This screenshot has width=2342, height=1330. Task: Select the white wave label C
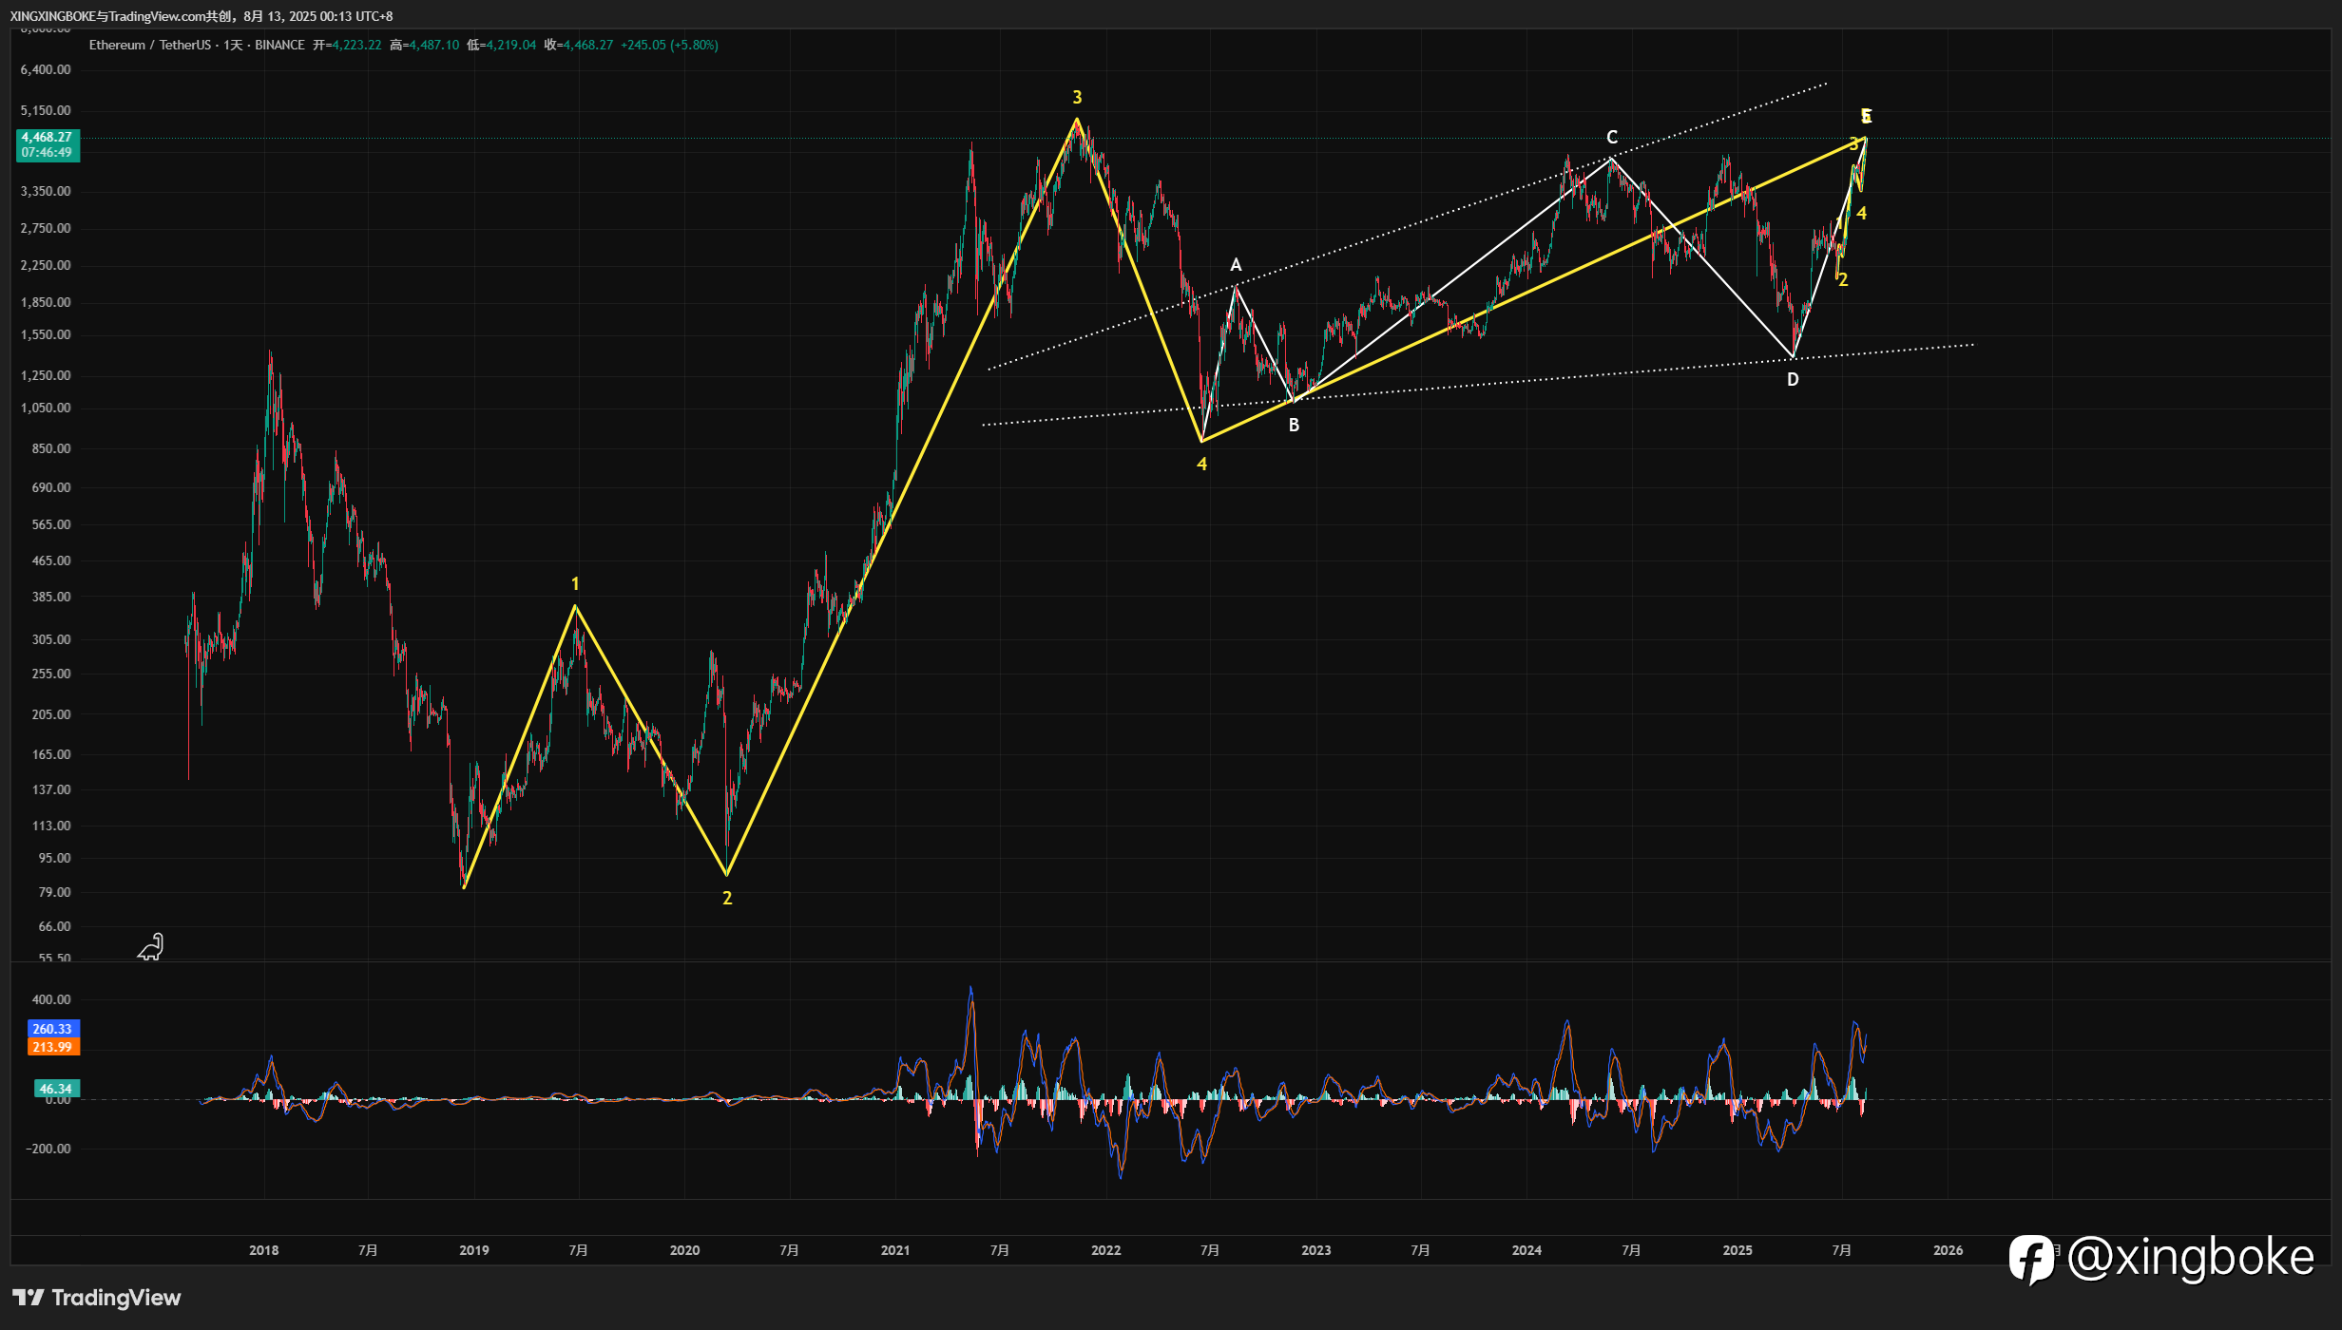(1612, 138)
